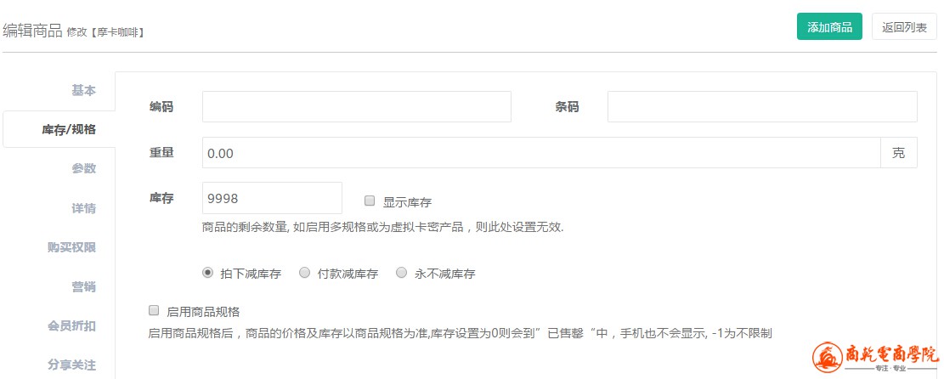Open the 分享关注 tab
Screen dimensions: 944x379
tap(71, 365)
